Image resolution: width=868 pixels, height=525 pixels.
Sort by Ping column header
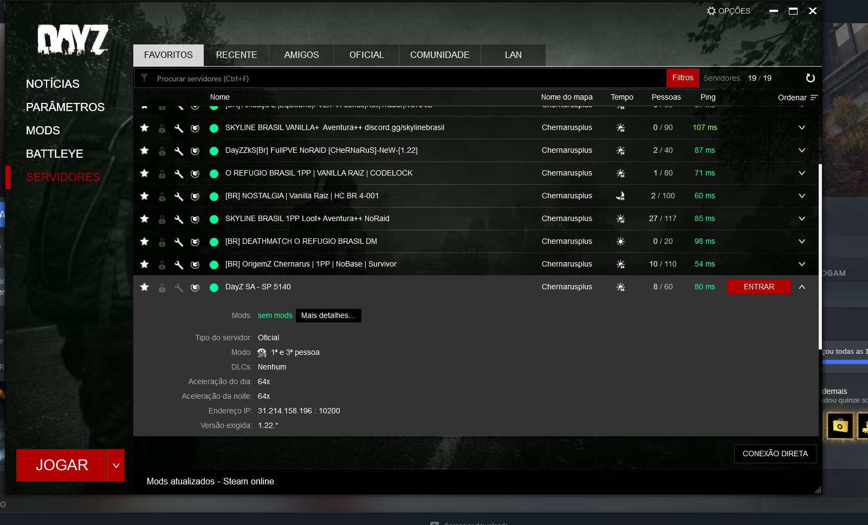click(x=708, y=98)
